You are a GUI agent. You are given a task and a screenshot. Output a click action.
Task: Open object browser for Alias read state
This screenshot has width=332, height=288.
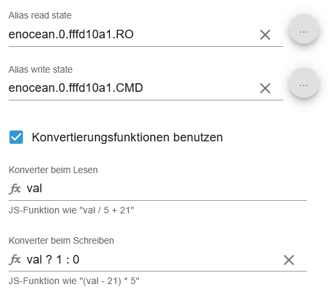[x=304, y=29]
